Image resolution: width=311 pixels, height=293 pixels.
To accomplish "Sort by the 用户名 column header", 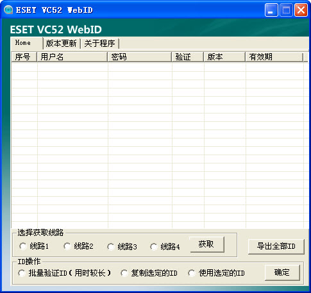I will click(x=72, y=57).
